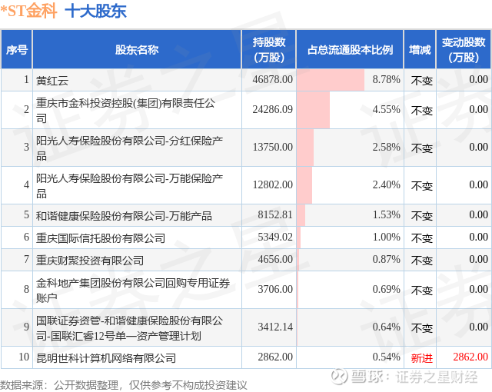Image resolution: width=492 pixels, height=392 pixels.
Task: Select 和谐健康保险股份有限公司-万能产品 name
Action: coord(124,216)
